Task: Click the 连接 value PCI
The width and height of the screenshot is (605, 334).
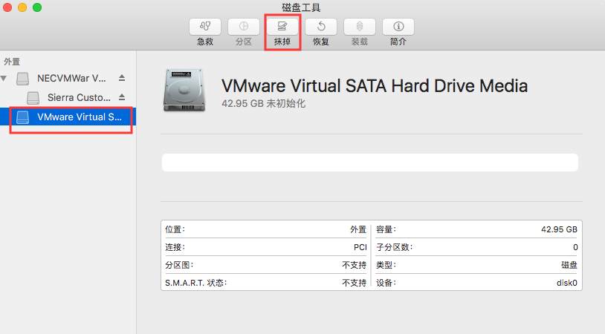Action: 360,247
